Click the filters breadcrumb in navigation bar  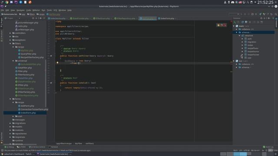[x=31, y=14]
